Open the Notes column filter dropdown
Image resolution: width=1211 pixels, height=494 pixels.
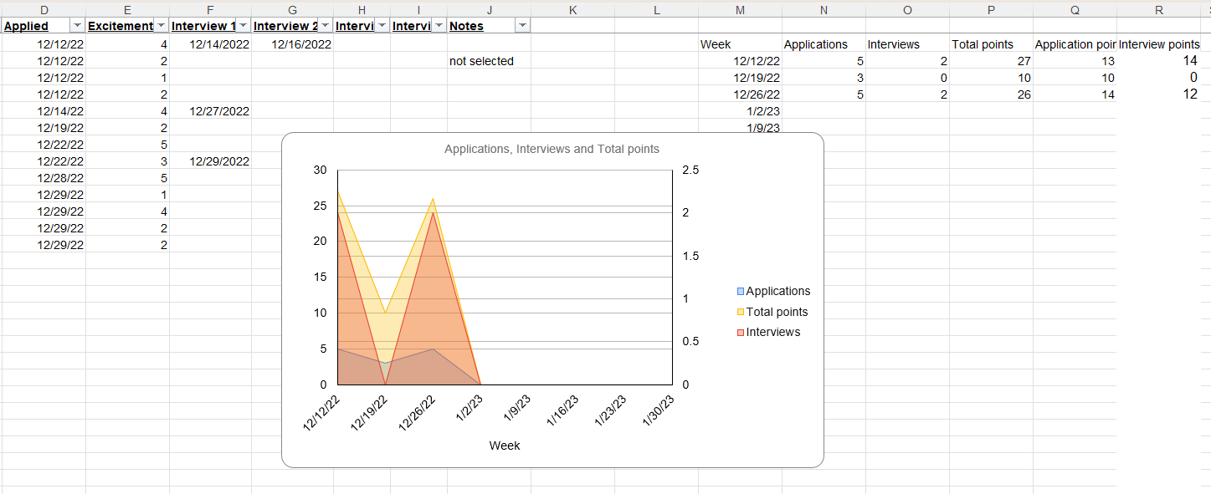pyautogui.click(x=522, y=26)
